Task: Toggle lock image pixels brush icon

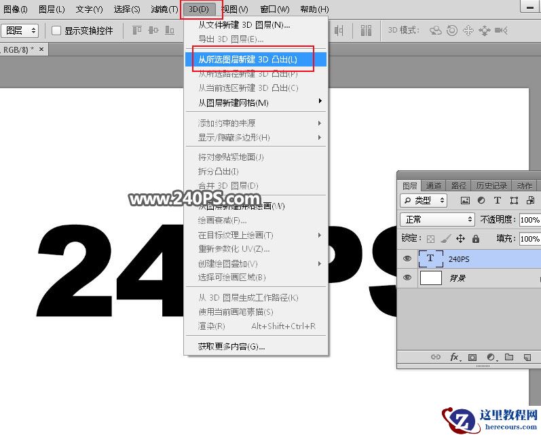Action: pos(446,239)
